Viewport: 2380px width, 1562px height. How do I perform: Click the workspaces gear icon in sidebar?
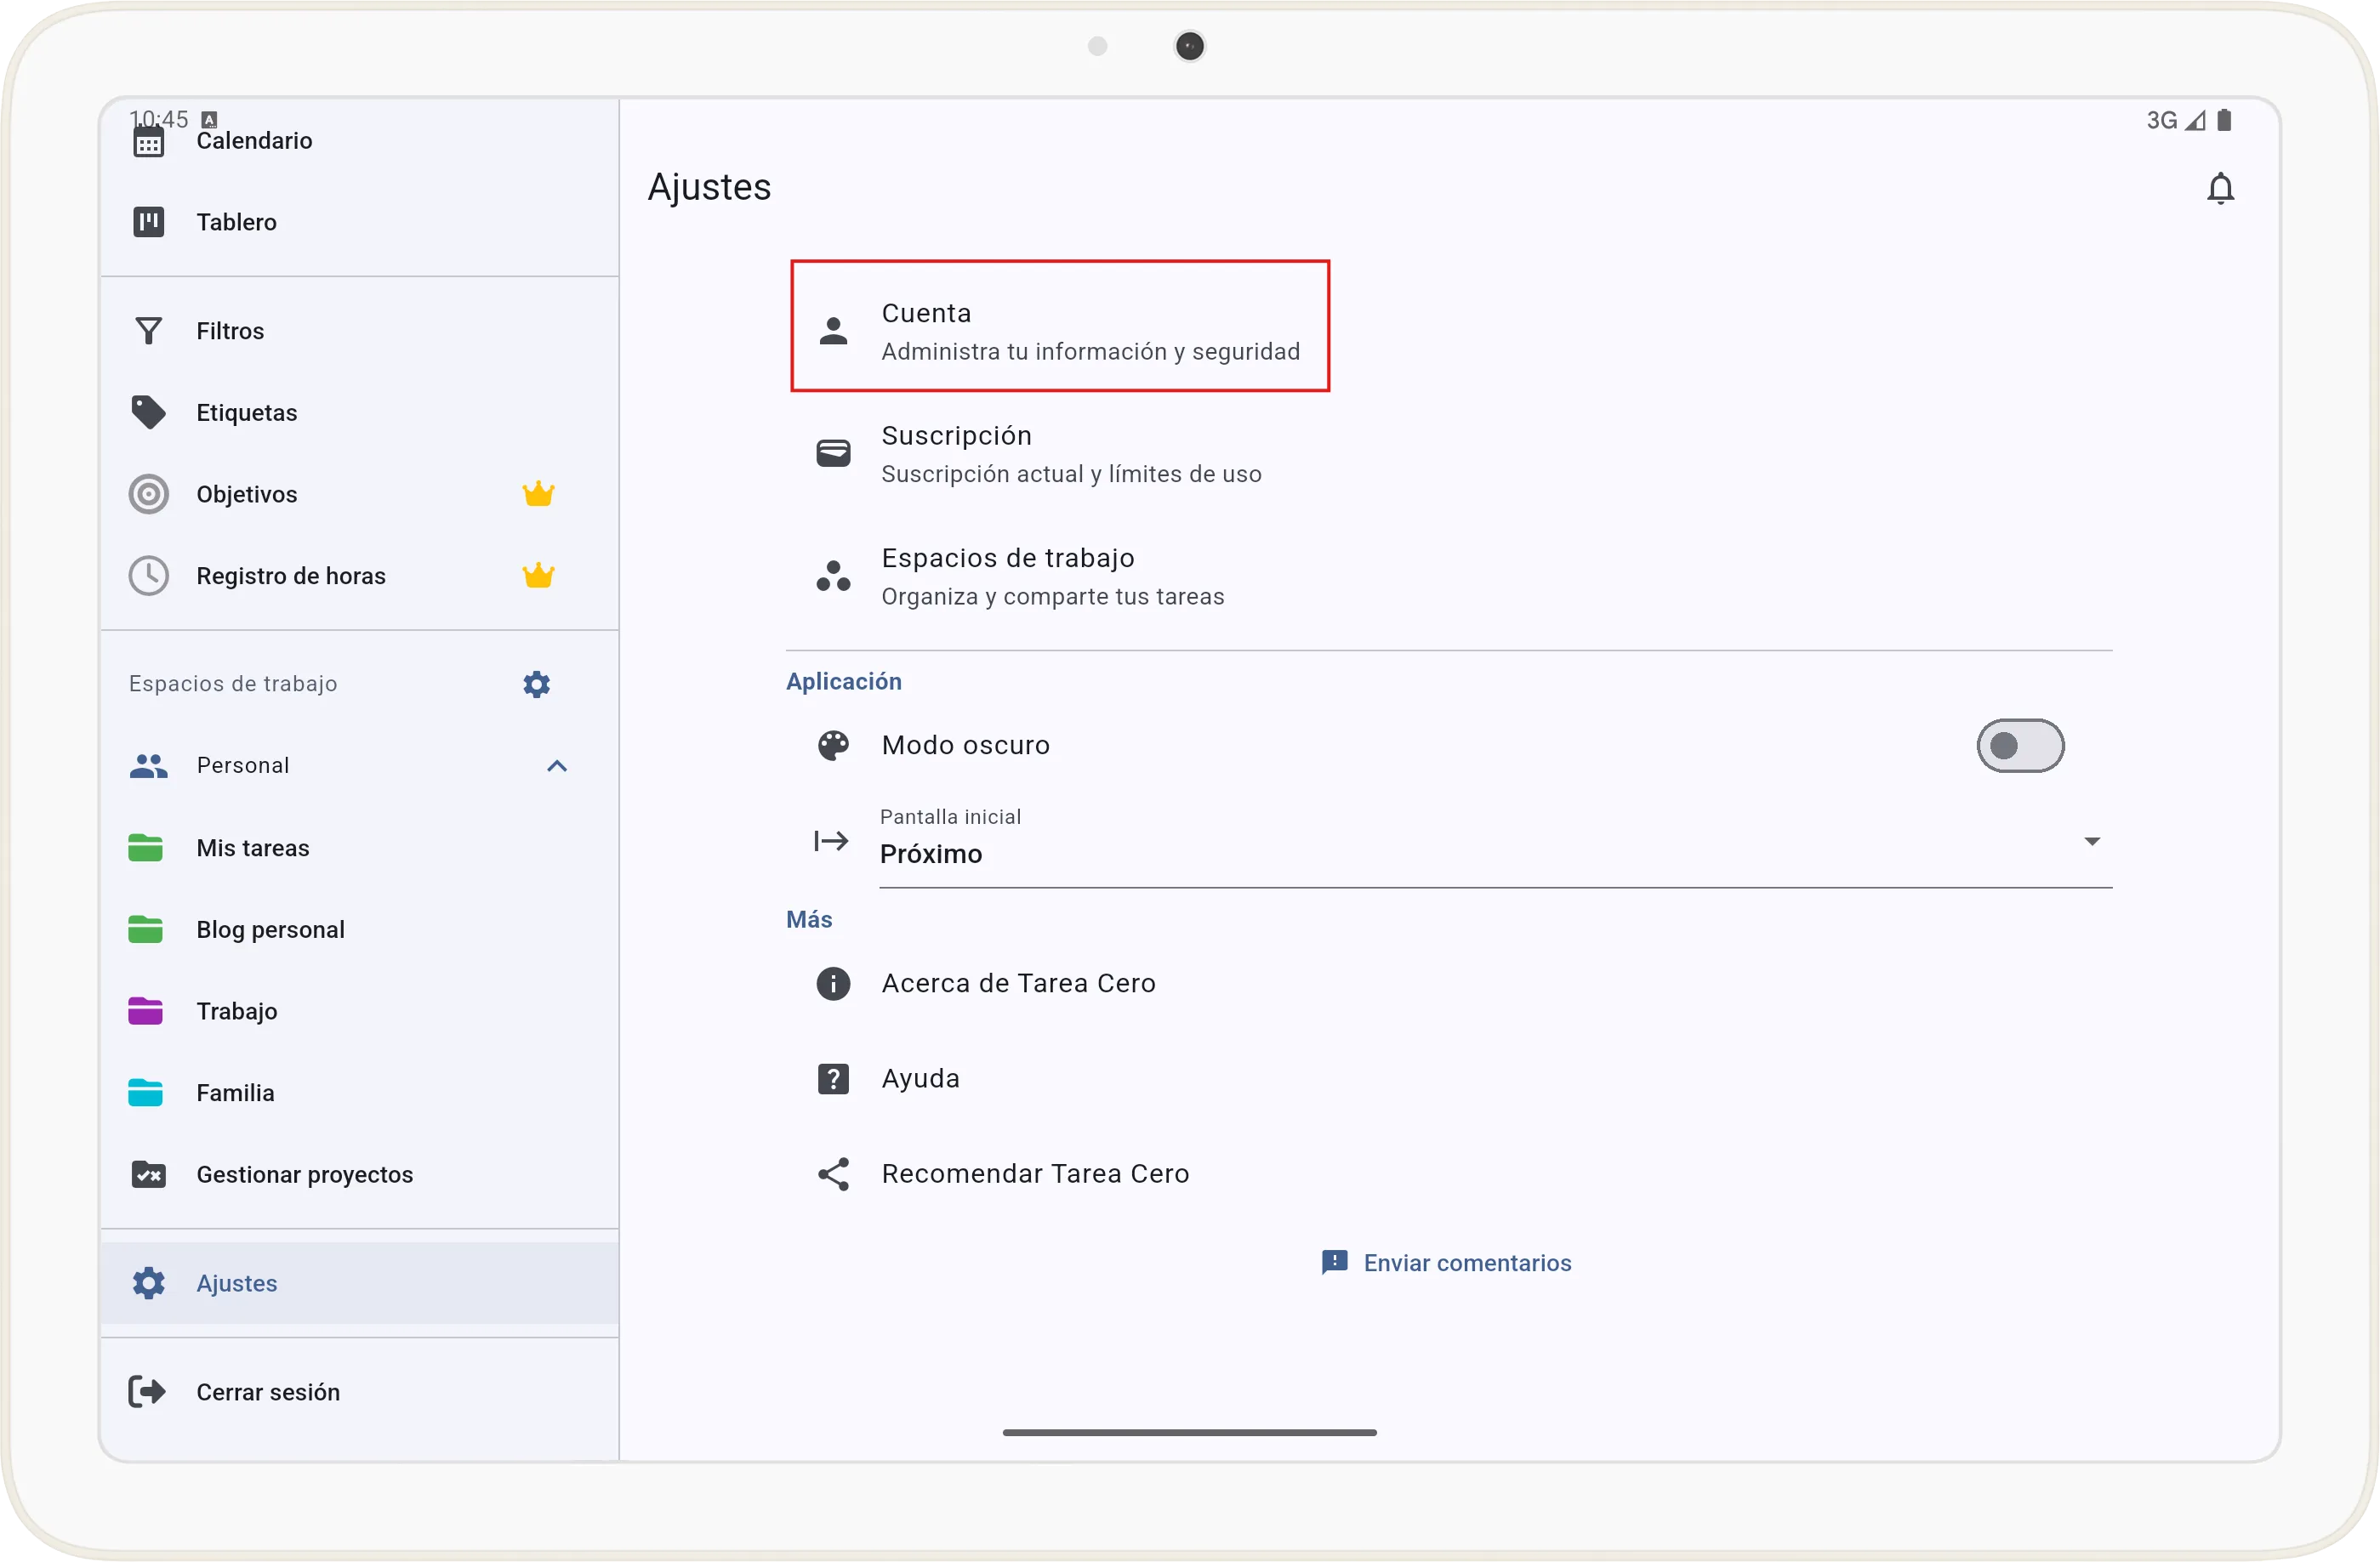[x=536, y=684]
